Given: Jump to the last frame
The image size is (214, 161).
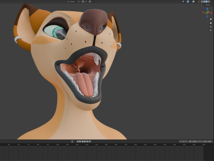Looking at the screenshot, I should coord(90,141).
